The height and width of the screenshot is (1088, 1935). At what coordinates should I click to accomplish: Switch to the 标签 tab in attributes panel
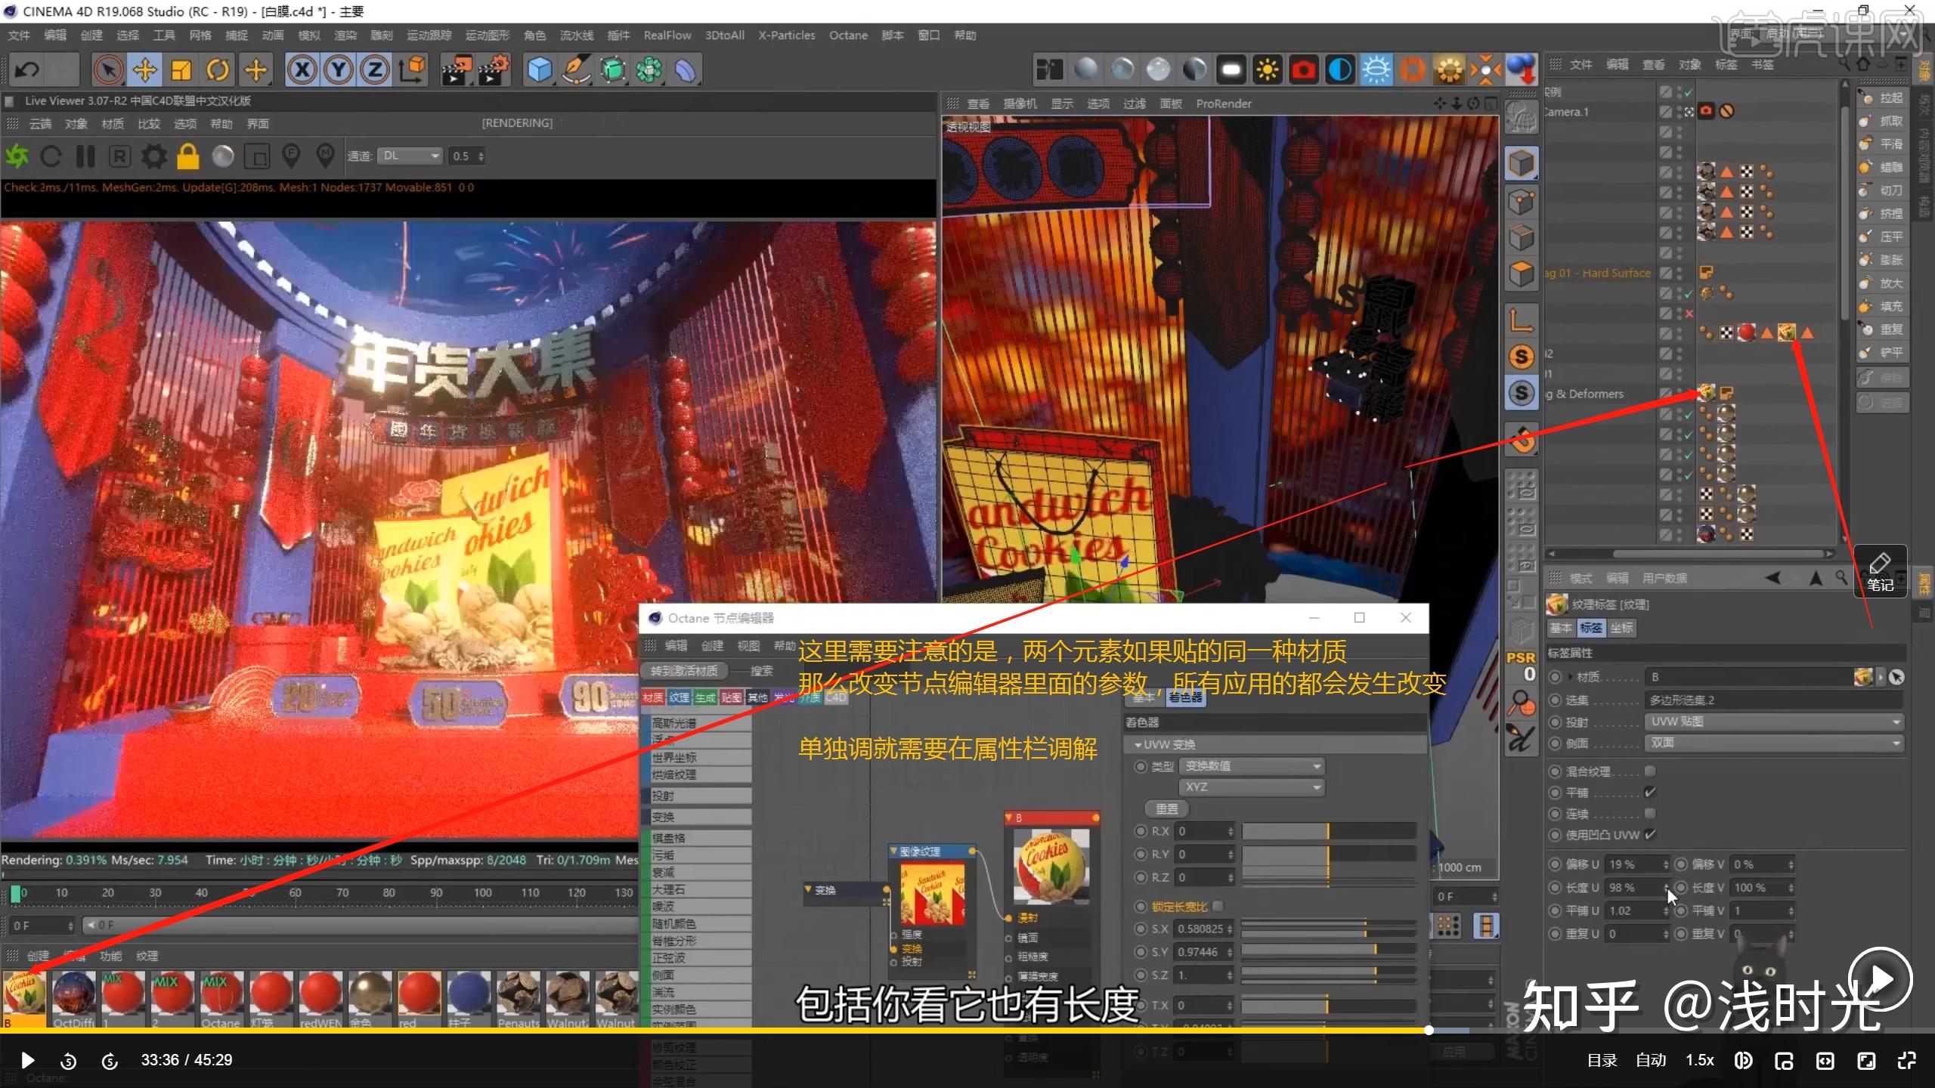[1592, 628]
